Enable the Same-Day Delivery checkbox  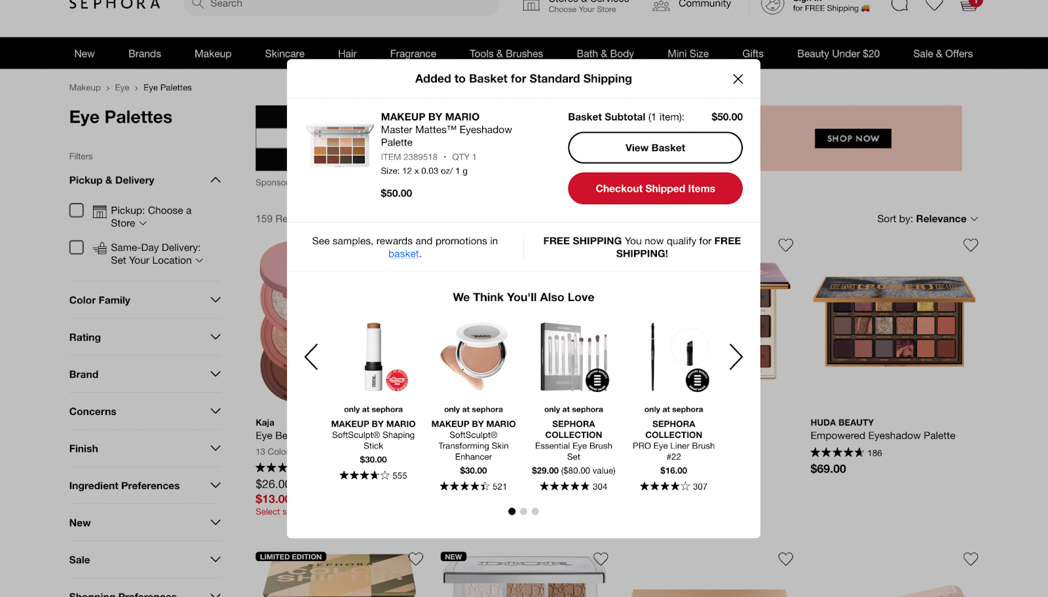click(x=77, y=247)
